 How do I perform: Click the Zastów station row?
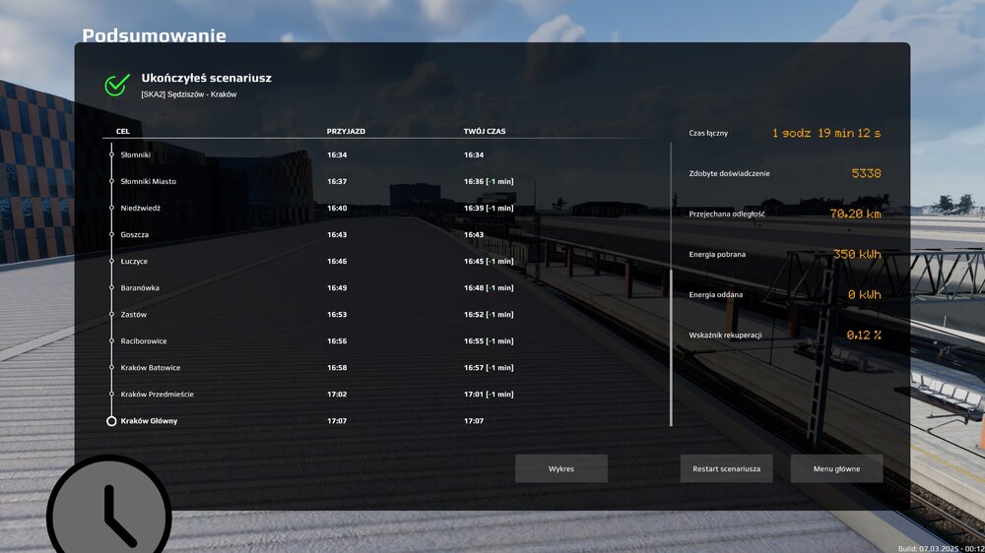pyautogui.click(x=133, y=314)
